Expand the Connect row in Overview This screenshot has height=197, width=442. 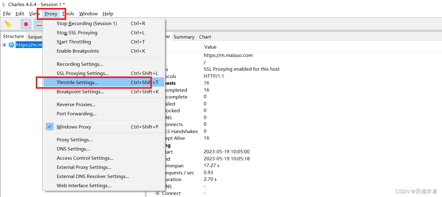click(x=157, y=193)
